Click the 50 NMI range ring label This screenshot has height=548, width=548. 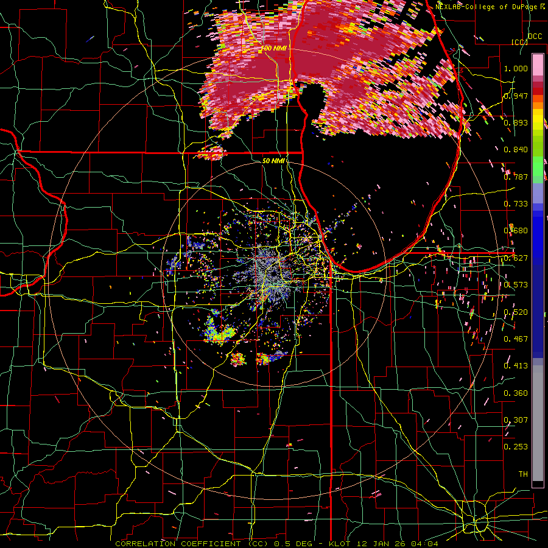point(273,161)
